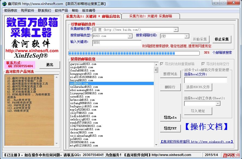Click the 联系方式 QQ:2030755404 label
The width and height of the screenshot is (242, 159).
click(20, 65)
